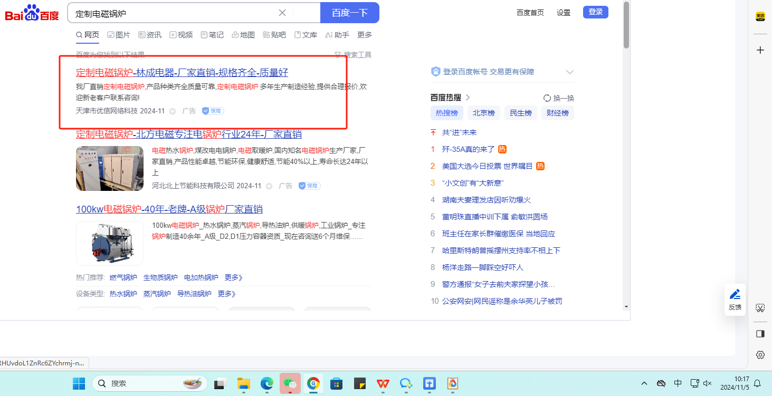Open WPS Office from the taskbar
The height and width of the screenshot is (396, 772).
click(383, 383)
